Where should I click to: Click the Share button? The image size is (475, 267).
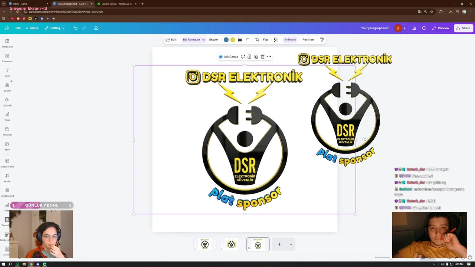point(463,28)
